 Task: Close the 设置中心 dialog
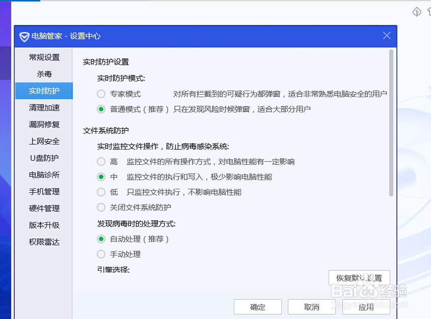click(x=387, y=36)
